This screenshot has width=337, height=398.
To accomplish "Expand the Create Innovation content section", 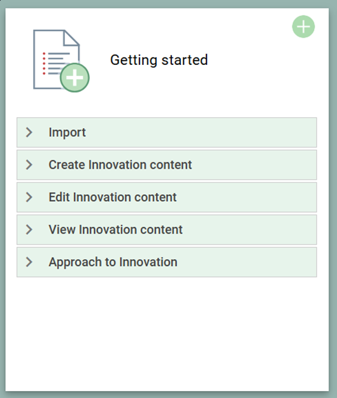I will (x=167, y=165).
